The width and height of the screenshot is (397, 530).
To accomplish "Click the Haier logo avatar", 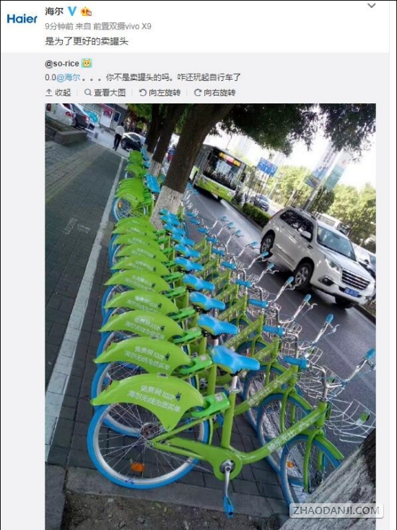I will pyautogui.click(x=22, y=19).
